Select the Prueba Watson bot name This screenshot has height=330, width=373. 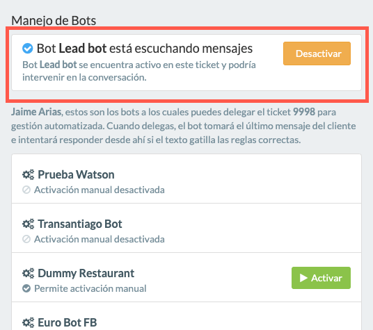coord(76,175)
